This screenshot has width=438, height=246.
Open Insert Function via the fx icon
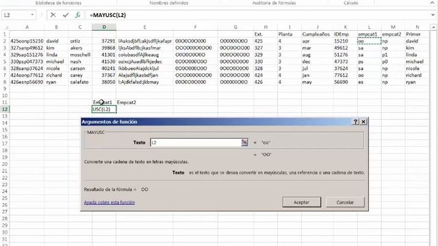(x=77, y=15)
